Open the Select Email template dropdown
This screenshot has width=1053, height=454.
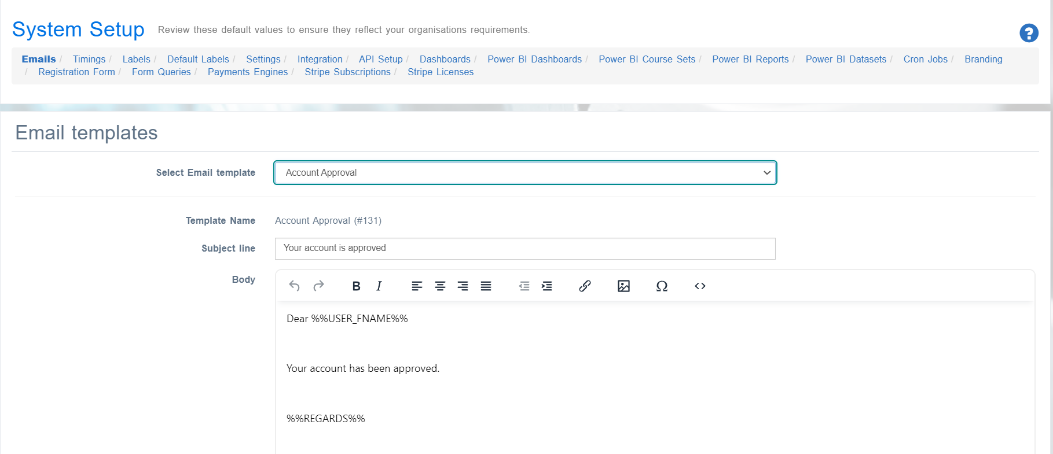525,173
